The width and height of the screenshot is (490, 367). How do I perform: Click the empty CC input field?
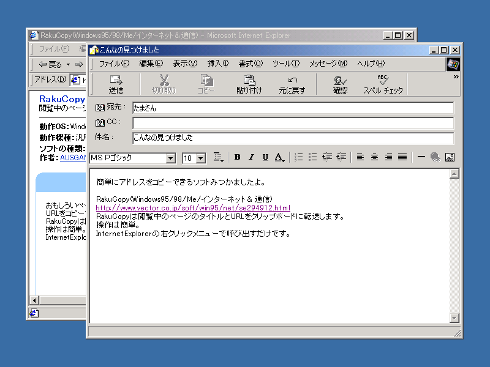[x=293, y=123]
